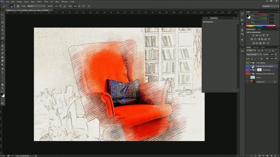Hide the Settings within the object group

point(248,66)
